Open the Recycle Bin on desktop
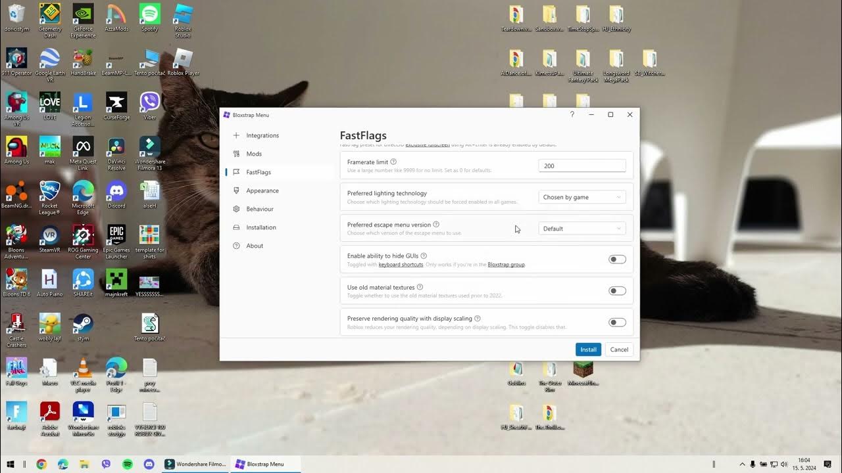 coord(16,18)
